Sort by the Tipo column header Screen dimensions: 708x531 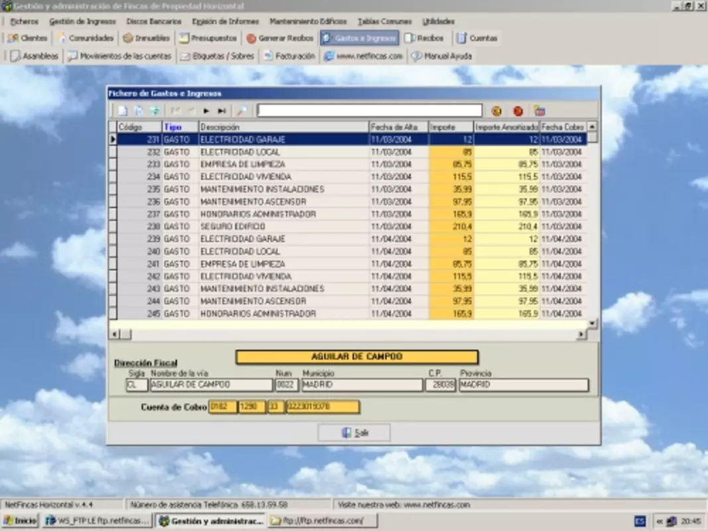pos(180,127)
